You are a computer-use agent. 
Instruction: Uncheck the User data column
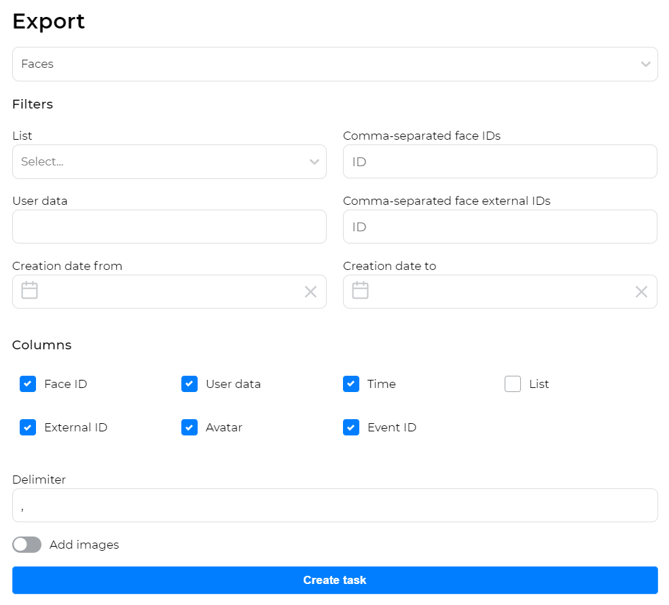coord(189,384)
